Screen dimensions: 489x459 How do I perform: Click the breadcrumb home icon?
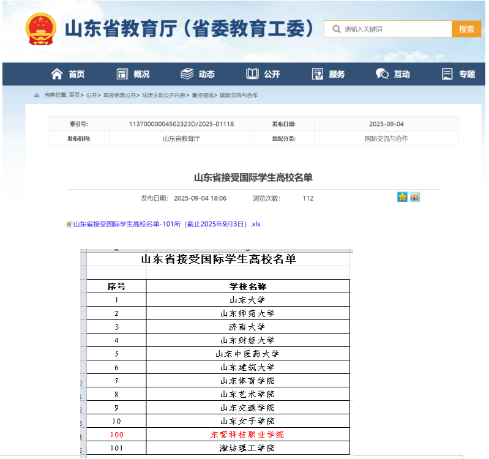point(37,95)
